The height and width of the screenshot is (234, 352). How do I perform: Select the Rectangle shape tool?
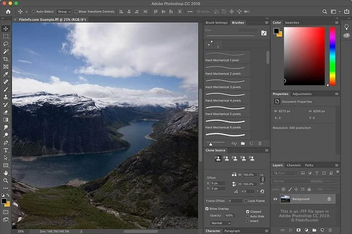tap(5, 165)
